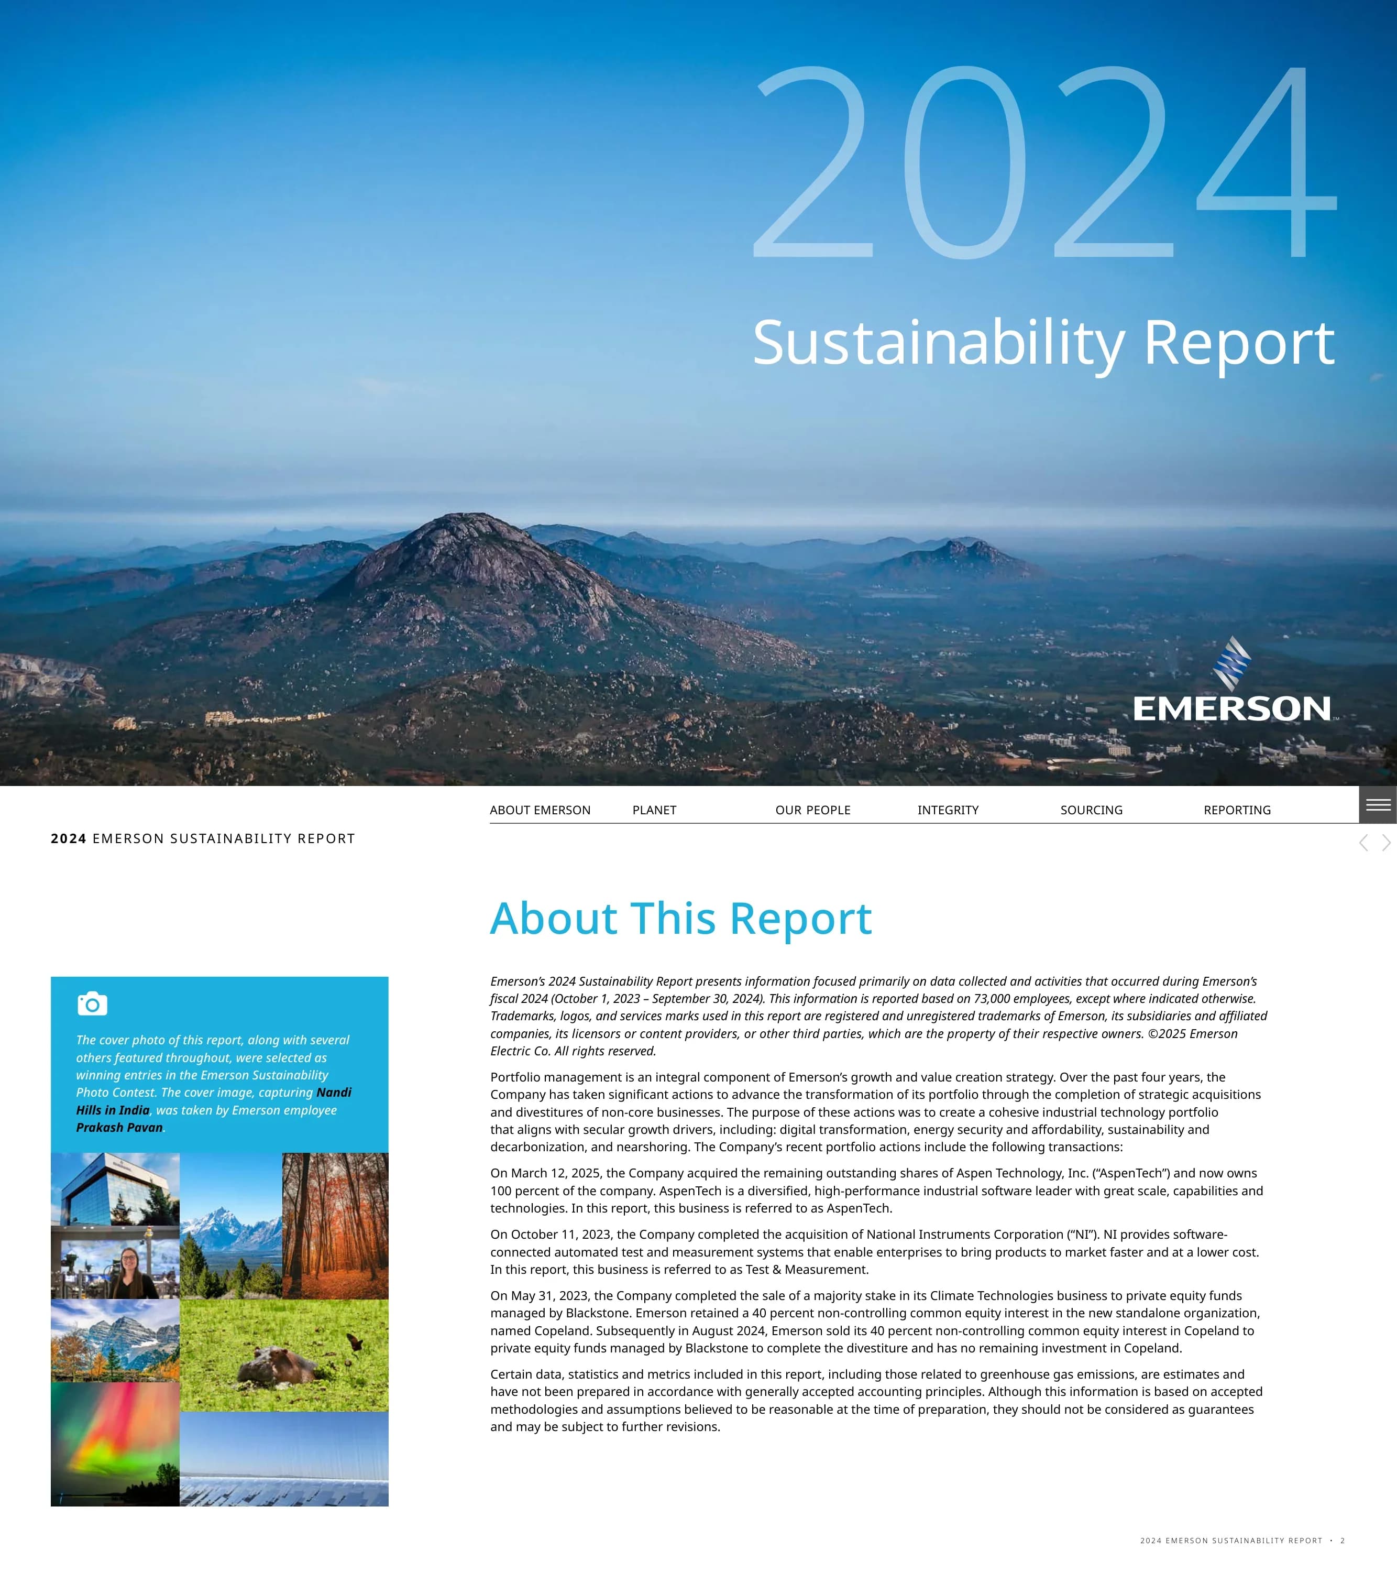Click the paragraph starting 'On October 11, 2023'

875,1252
